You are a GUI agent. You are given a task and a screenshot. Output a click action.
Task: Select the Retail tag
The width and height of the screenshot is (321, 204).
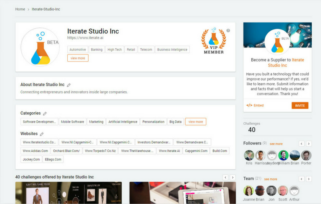click(x=131, y=49)
